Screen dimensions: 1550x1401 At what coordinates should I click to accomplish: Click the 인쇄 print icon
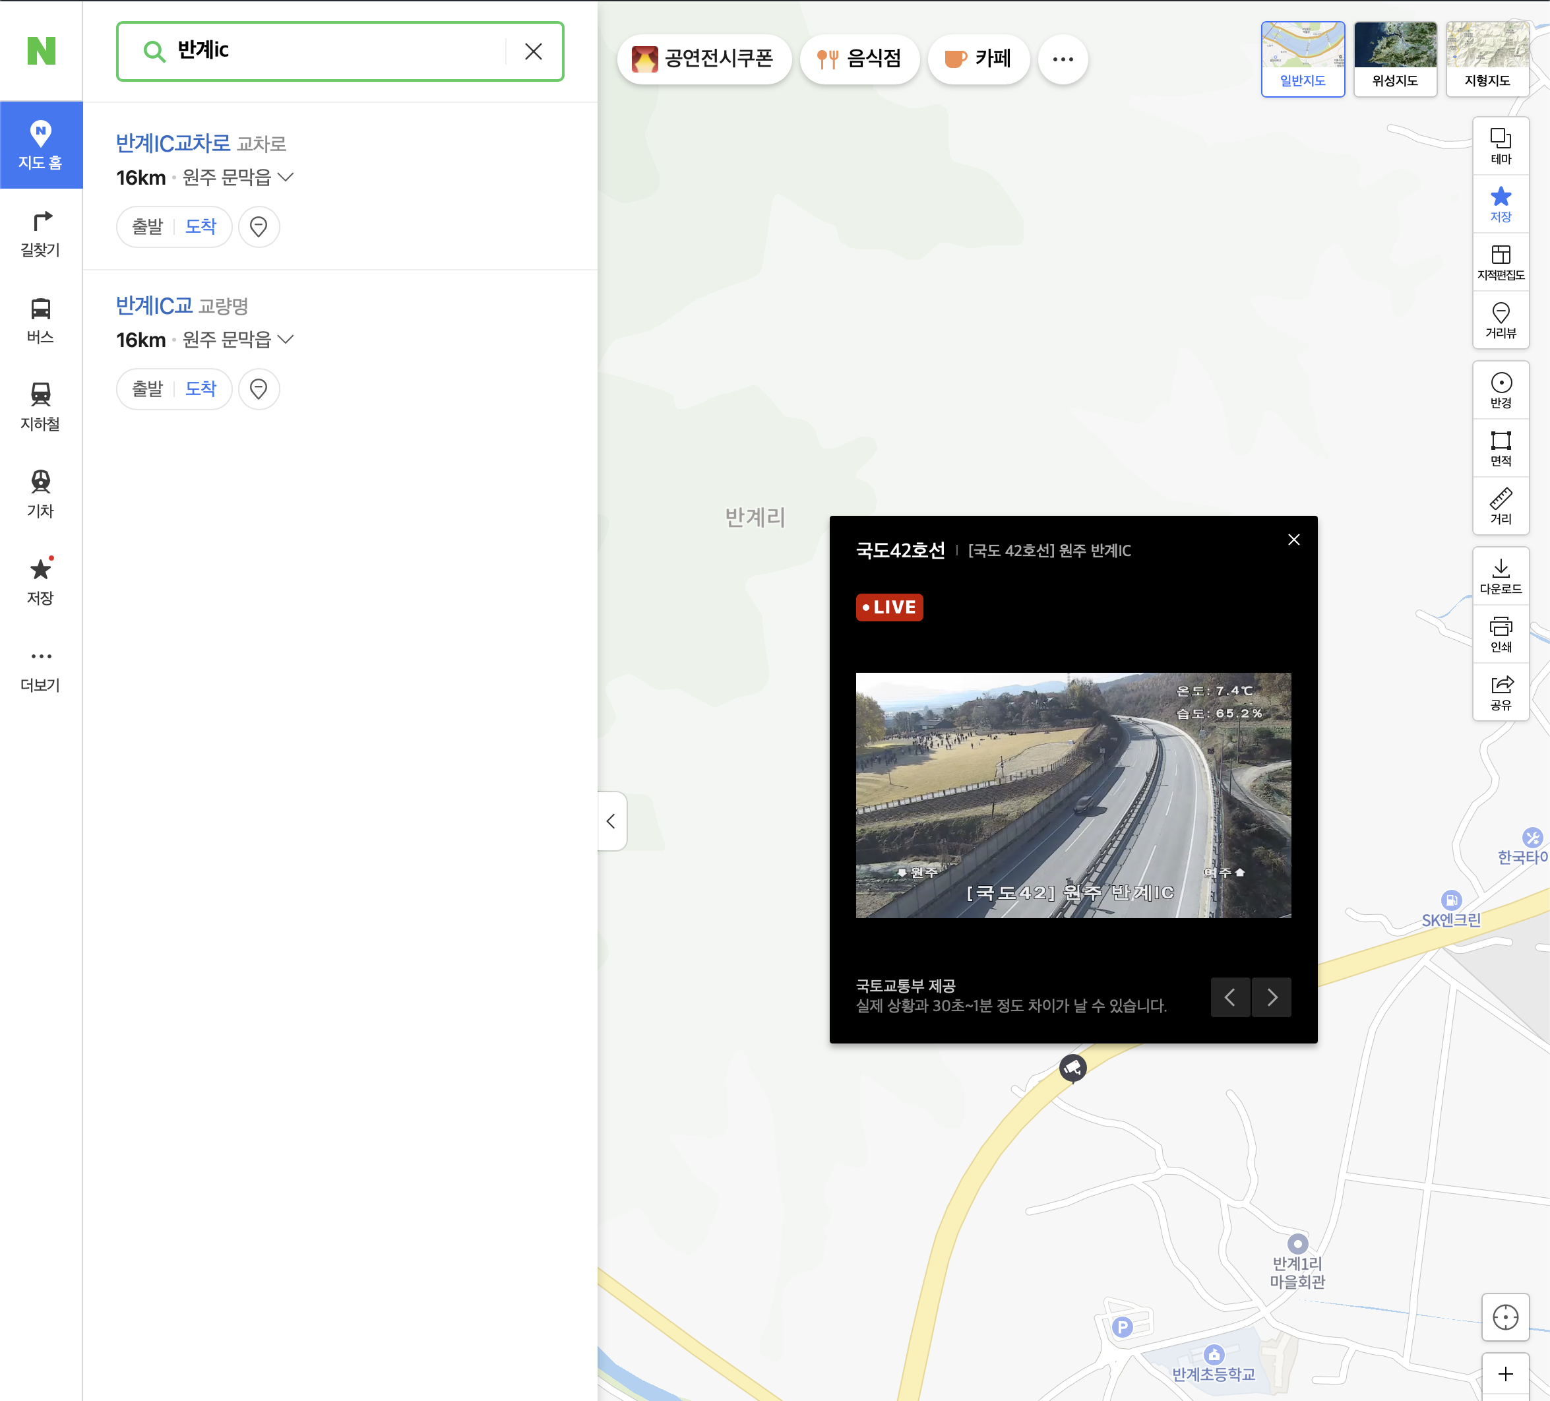click(x=1500, y=635)
